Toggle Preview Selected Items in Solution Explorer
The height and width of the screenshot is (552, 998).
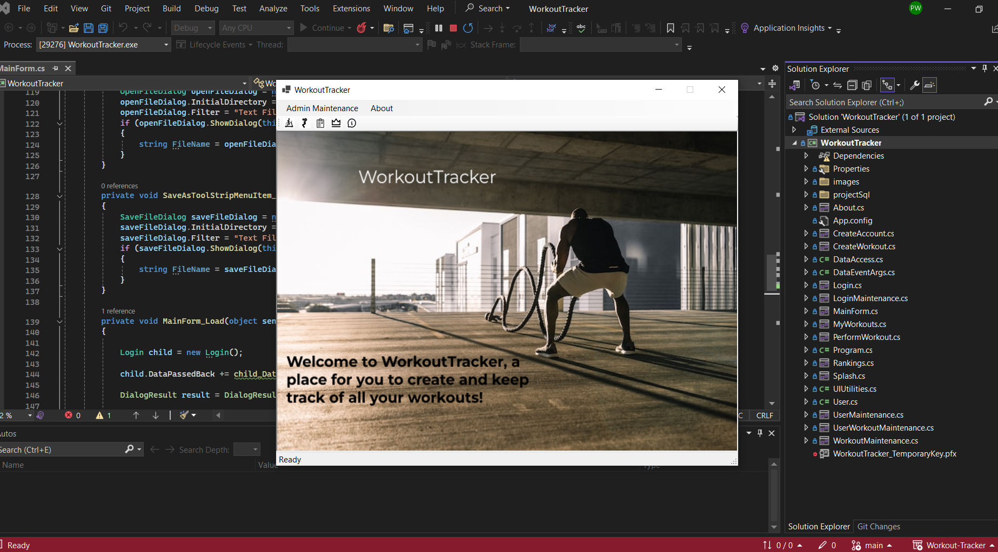point(929,85)
